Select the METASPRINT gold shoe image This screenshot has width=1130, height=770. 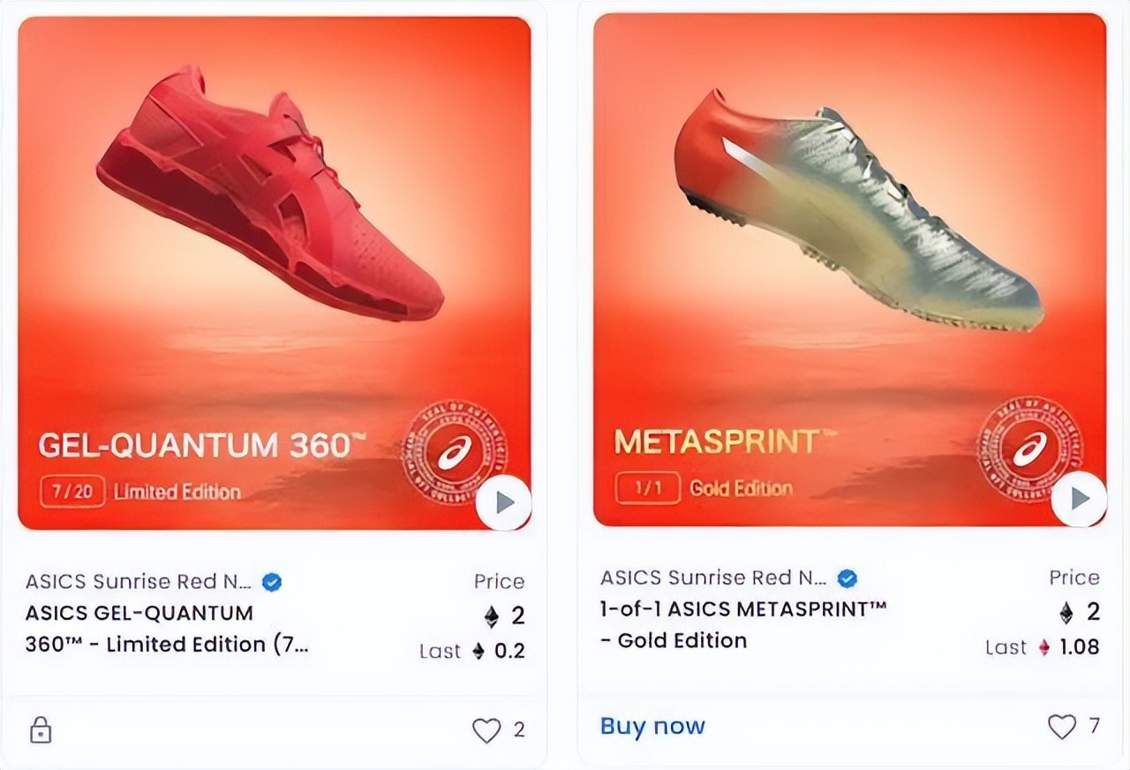click(856, 208)
